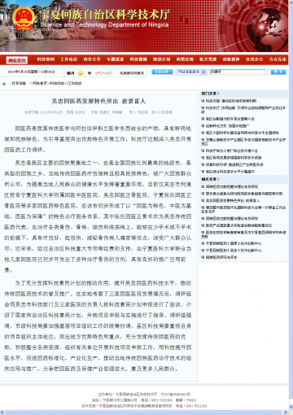Expand the site search category dropdown

(191, 72)
